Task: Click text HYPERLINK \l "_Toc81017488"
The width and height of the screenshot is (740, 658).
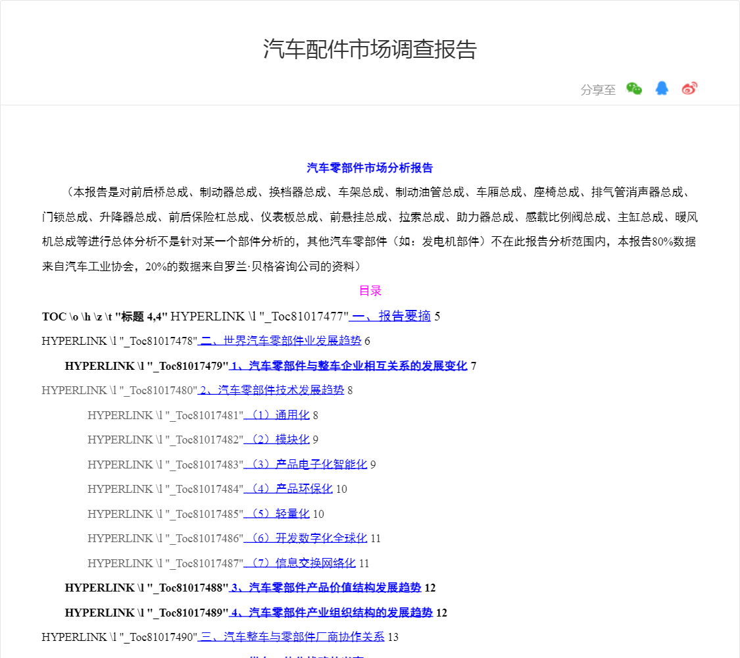Action: click(x=147, y=588)
